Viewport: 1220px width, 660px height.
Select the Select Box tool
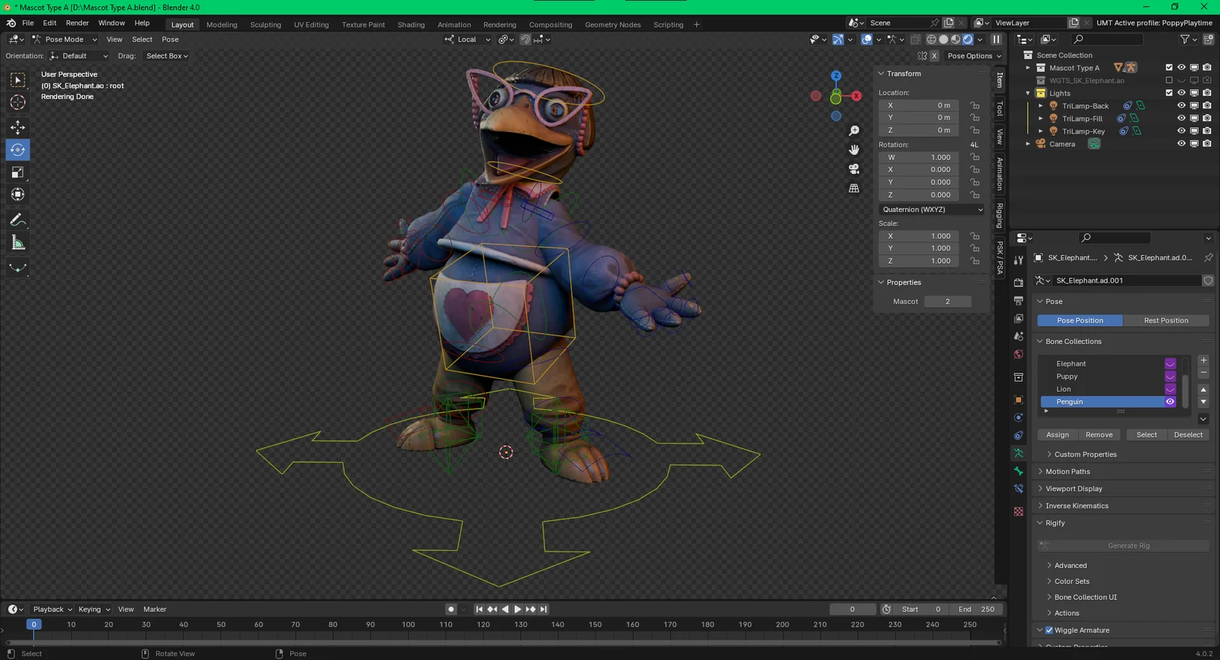click(18, 80)
